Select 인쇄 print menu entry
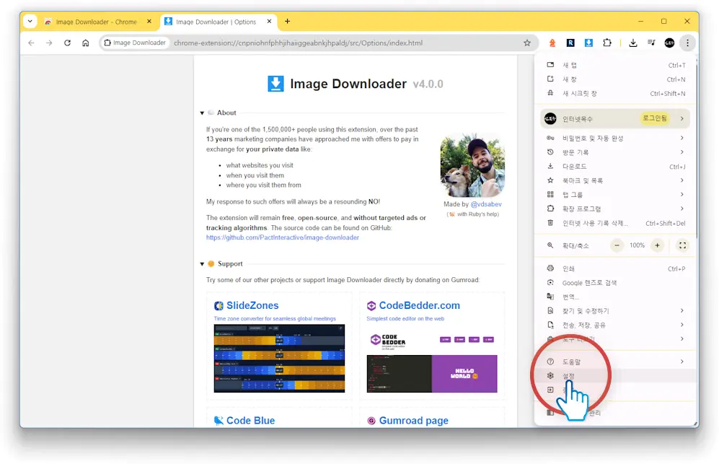The height and width of the screenshot is (464, 719). pyautogui.click(x=615, y=269)
